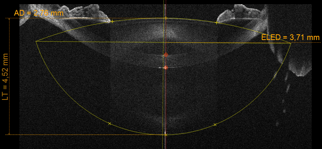Screen dimensions: 322x149
Task: Click the x marker on left posterior curve
Action: [110, 123]
